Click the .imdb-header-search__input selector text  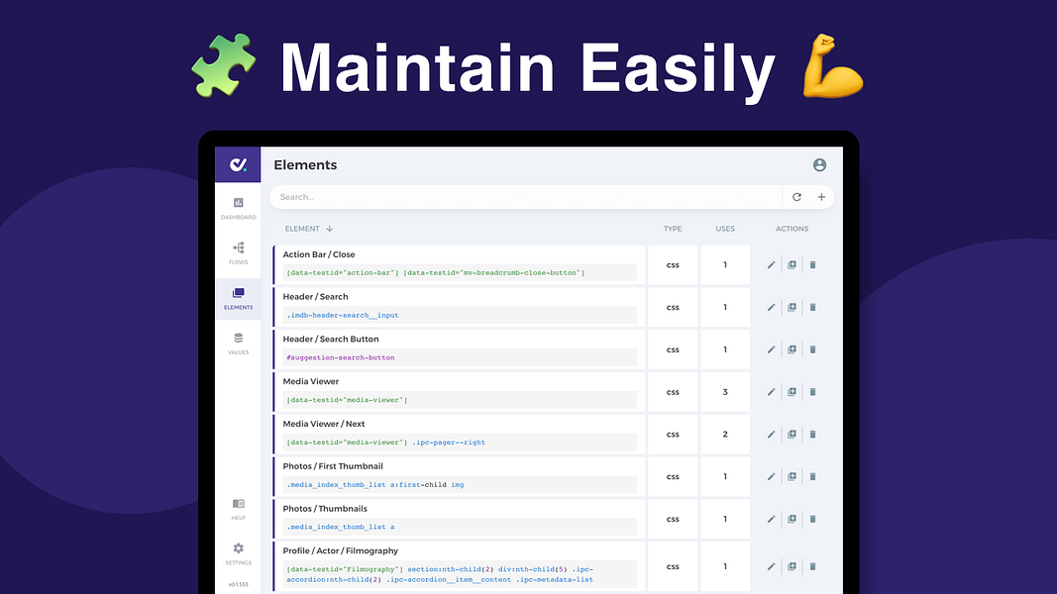coord(343,315)
